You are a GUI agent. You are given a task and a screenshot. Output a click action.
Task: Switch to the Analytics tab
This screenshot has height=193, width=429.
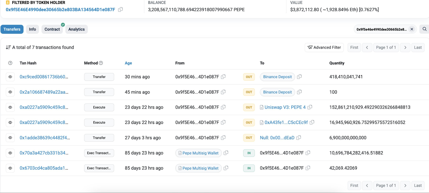[x=76, y=29]
